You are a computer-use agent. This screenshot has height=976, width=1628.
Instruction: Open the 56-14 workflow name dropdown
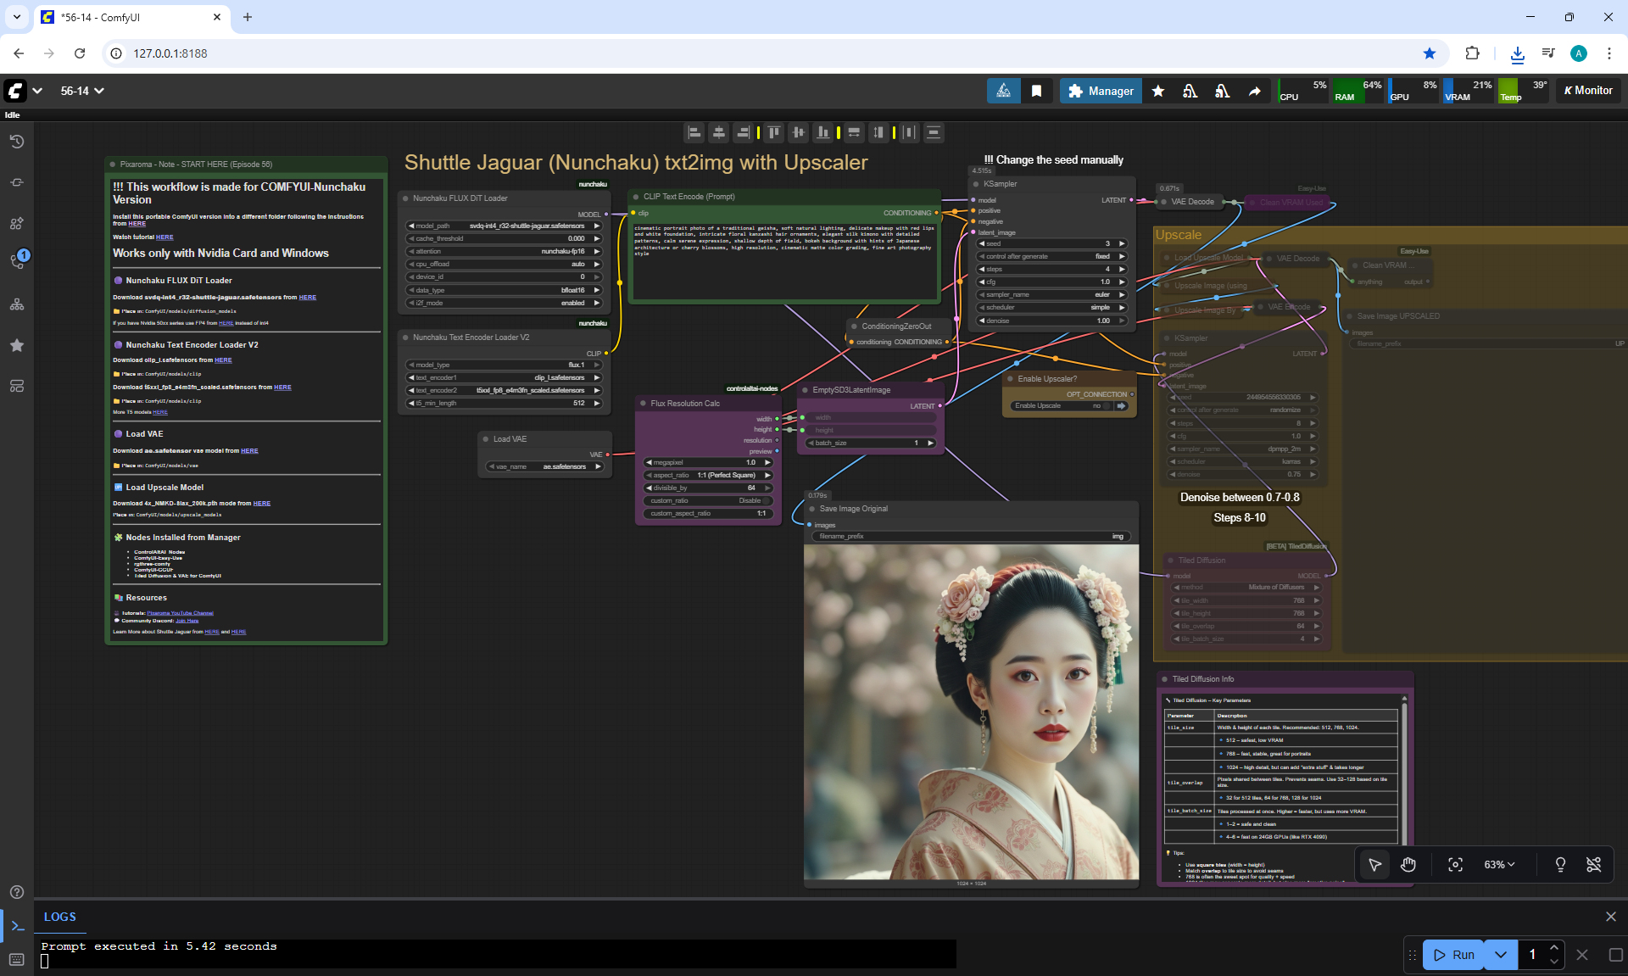81,91
